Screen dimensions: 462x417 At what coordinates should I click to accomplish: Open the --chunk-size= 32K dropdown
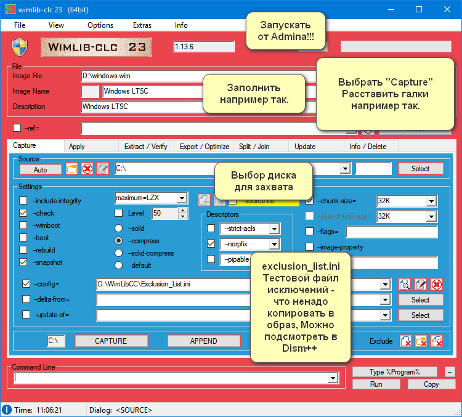coord(431,201)
